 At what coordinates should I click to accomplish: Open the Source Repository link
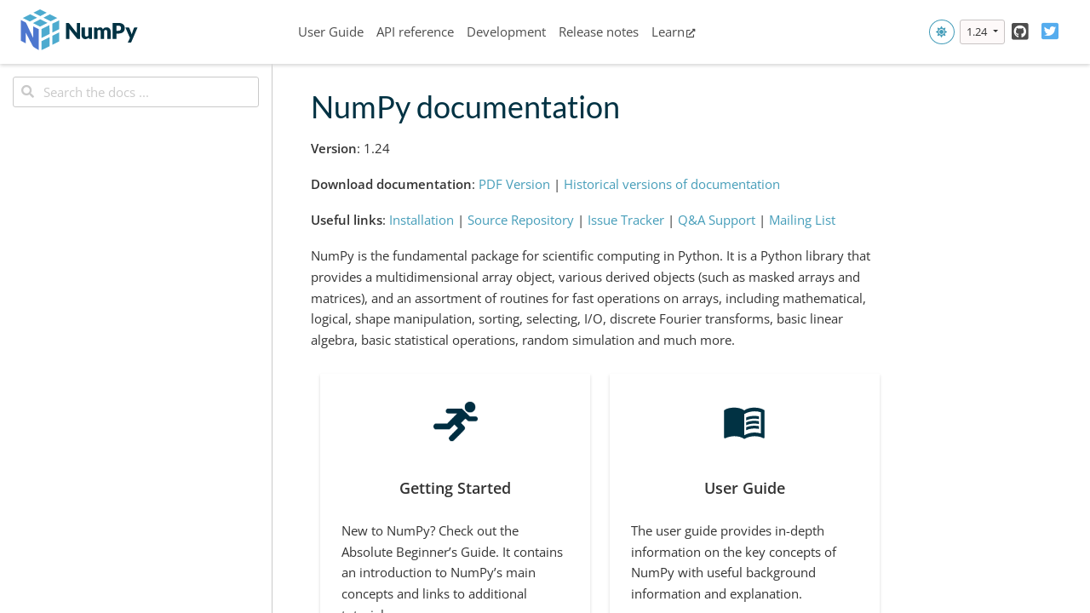pyautogui.click(x=520, y=220)
